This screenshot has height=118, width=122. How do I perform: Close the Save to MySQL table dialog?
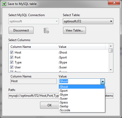coord(114,3)
